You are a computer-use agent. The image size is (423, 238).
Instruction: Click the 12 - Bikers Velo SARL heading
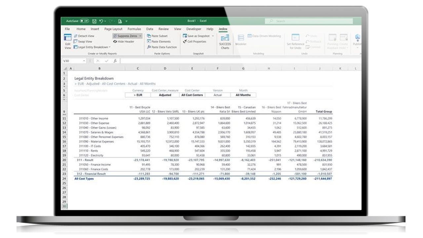point(166,112)
